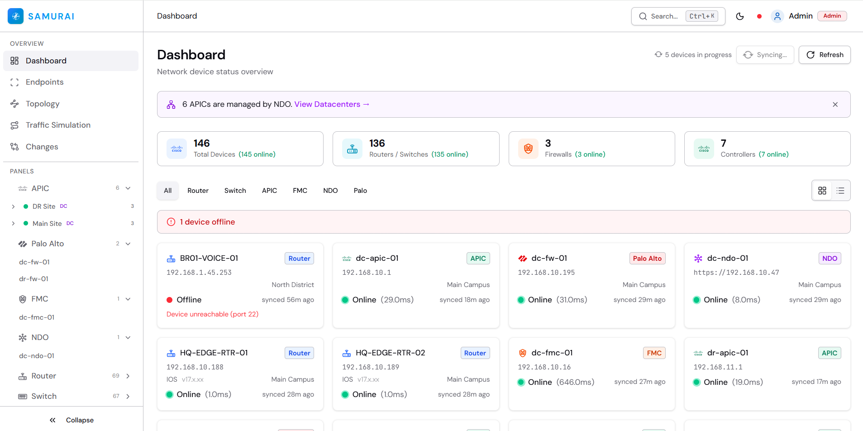Viewport: 863px width, 431px height.
Task: Collapse the APIC panel group
Action: (128, 188)
